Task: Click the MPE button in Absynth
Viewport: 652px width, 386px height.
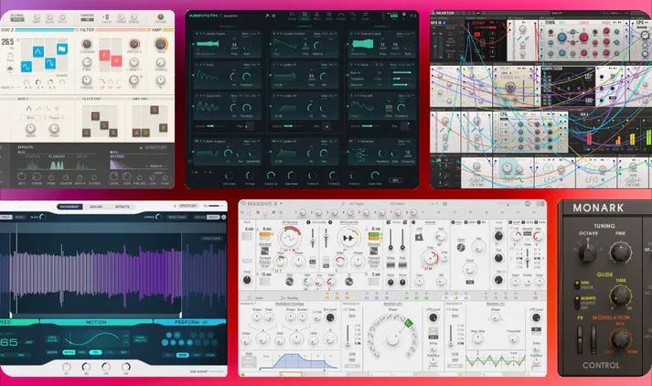Action: tap(395, 180)
